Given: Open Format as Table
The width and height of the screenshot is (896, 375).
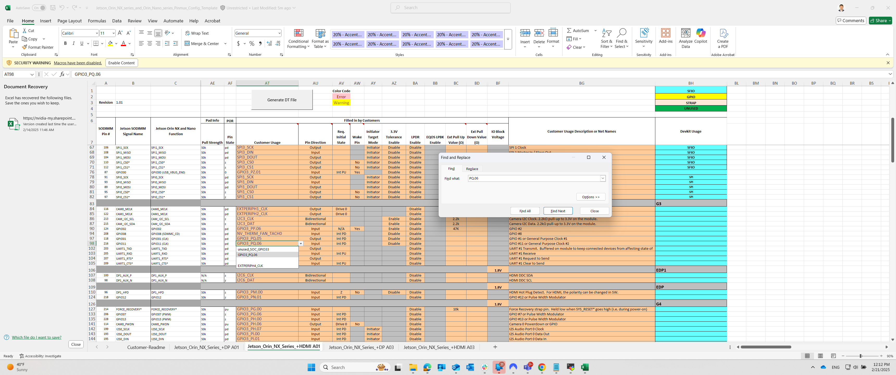Looking at the screenshot, I should click(320, 39).
